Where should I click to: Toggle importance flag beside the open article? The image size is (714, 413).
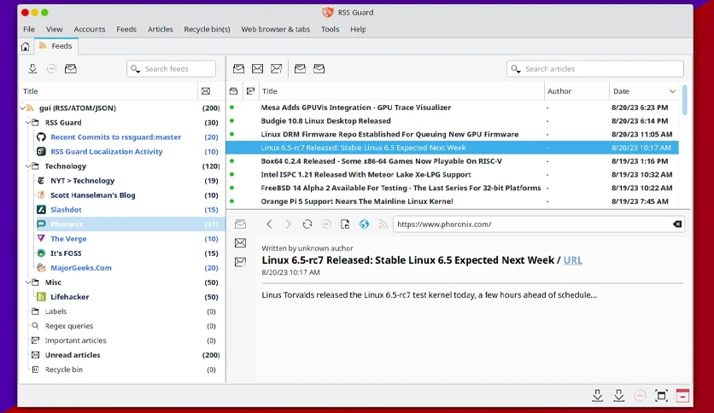[x=241, y=262]
